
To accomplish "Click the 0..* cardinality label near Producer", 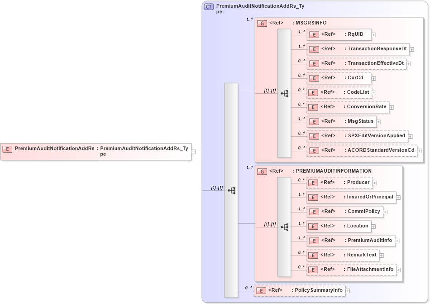I will [x=300, y=181].
